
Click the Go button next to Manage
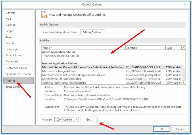tap(89, 119)
